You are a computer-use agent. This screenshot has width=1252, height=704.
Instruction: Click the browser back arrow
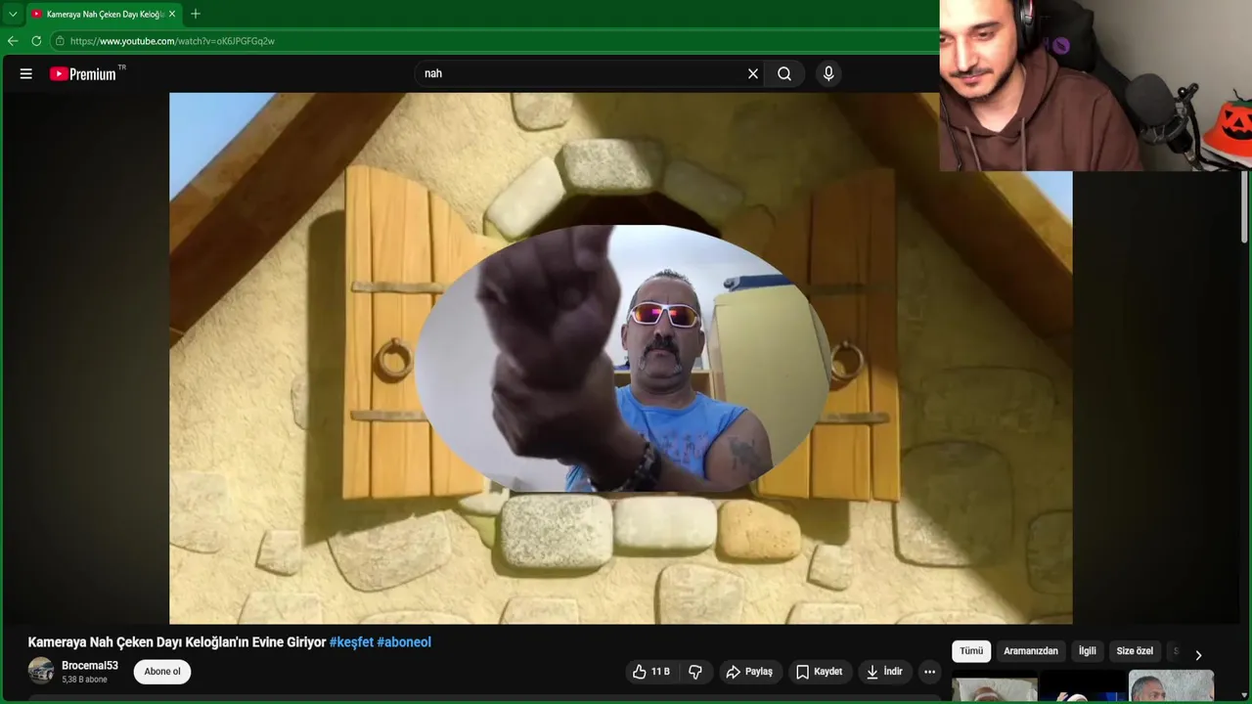click(x=13, y=41)
